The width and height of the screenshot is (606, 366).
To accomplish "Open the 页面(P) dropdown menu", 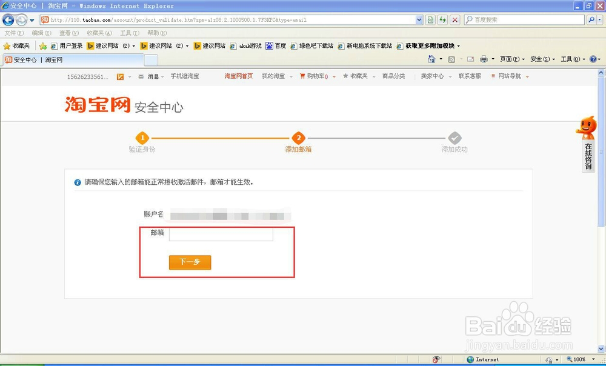I will coord(512,59).
